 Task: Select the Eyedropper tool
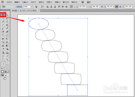(3, 49)
